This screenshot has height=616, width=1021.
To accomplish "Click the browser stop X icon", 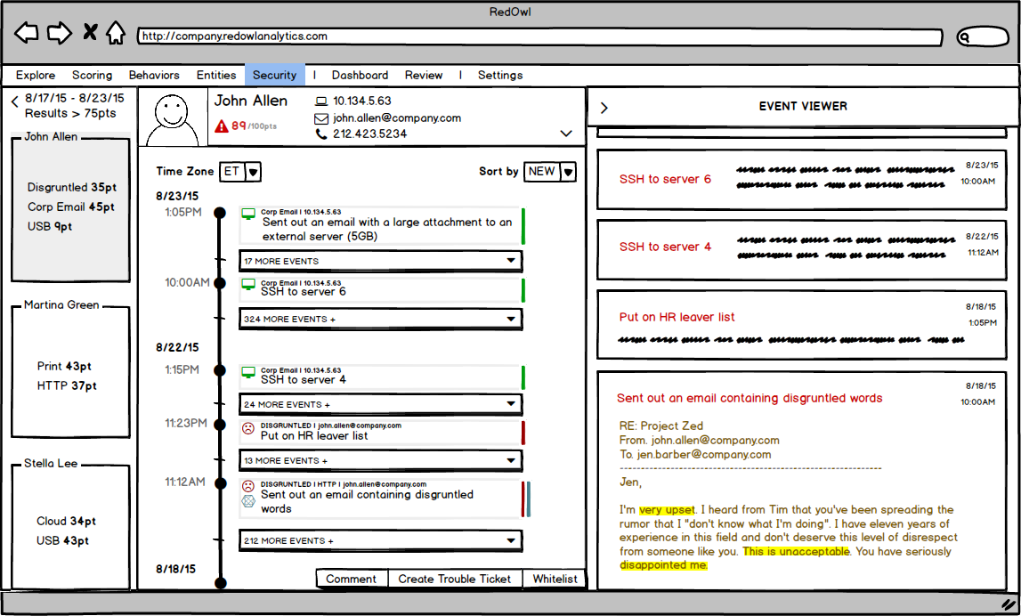I will coord(91,31).
